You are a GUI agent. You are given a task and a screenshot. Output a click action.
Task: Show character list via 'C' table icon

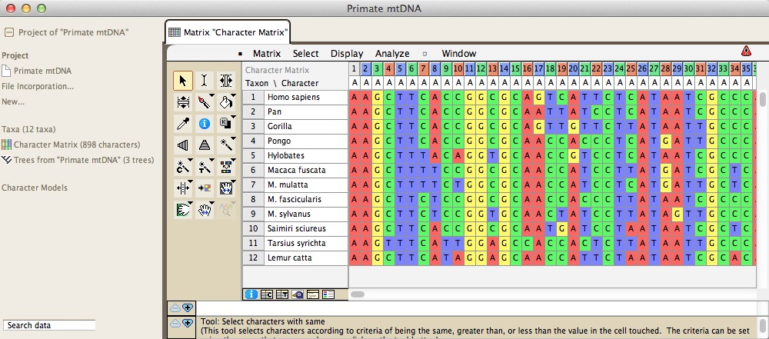tap(267, 294)
